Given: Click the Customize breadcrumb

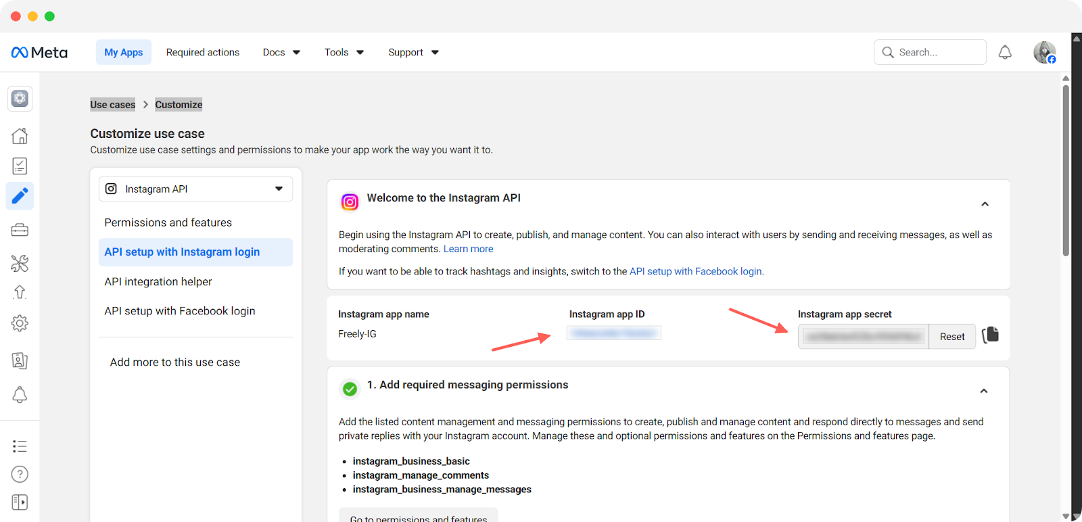Looking at the screenshot, I should pos(179,105).
